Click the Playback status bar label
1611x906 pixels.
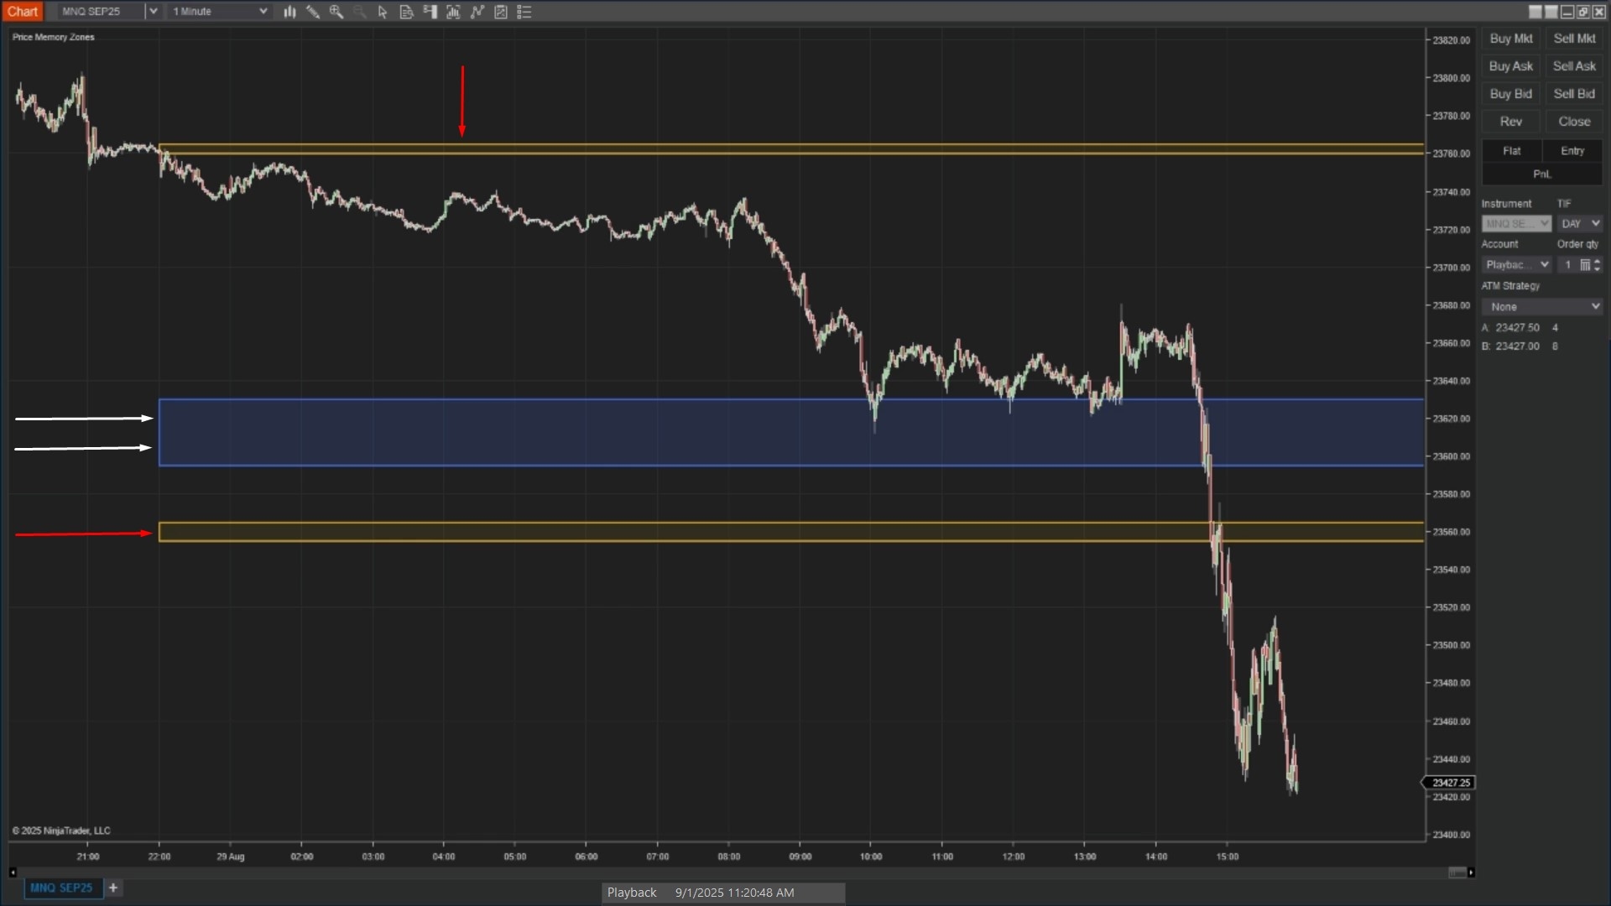(x=631, y=892)
